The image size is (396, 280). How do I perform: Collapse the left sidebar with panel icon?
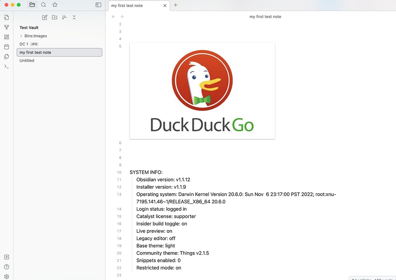point(98,5)
